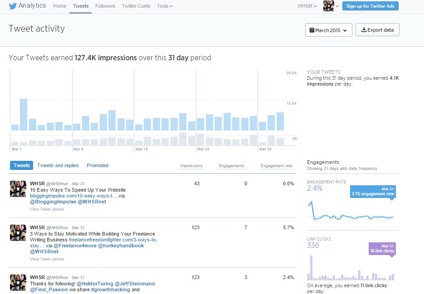Open the WHSR account dropdown
Image resolution: width=424 pixels, height=294 pixels.
pos(307,6)
